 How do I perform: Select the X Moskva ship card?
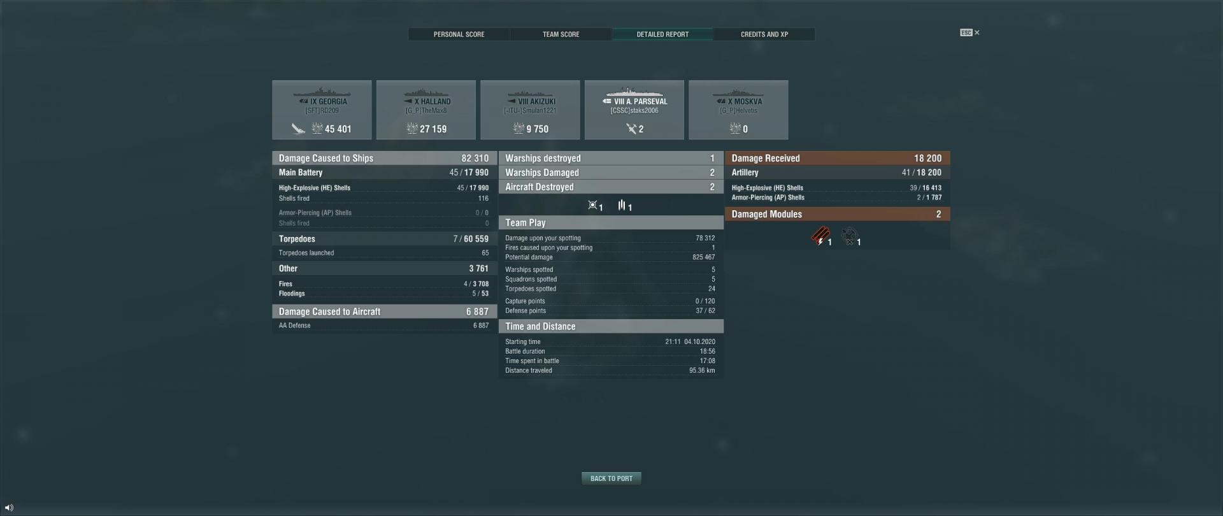point(738,110)
